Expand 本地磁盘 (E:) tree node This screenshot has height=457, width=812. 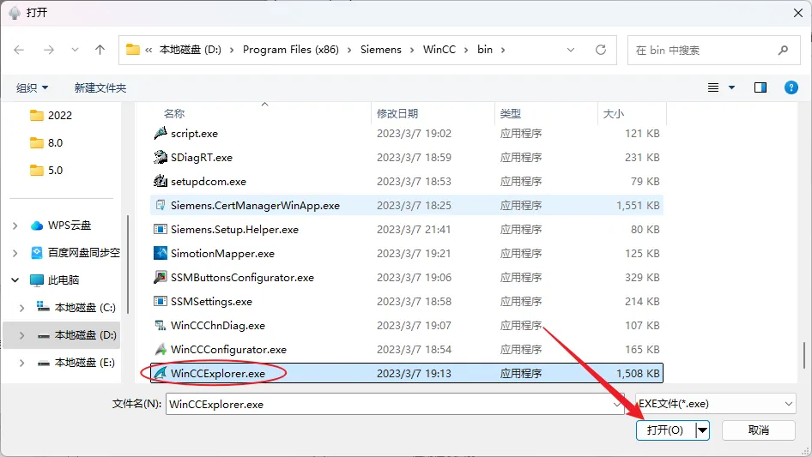click(x=21, y=363)
